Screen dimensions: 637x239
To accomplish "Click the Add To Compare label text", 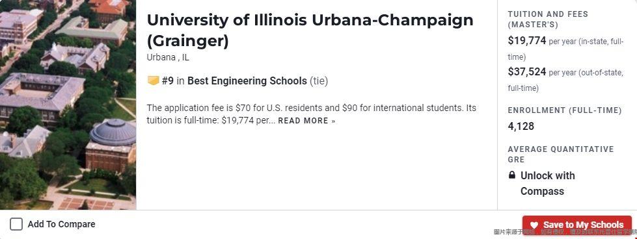I will coord(61,224).
